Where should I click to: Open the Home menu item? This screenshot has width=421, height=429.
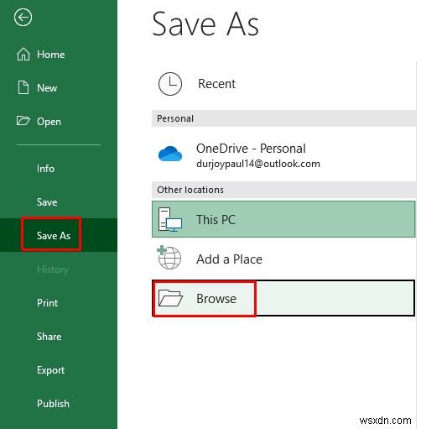coord(59,55)
